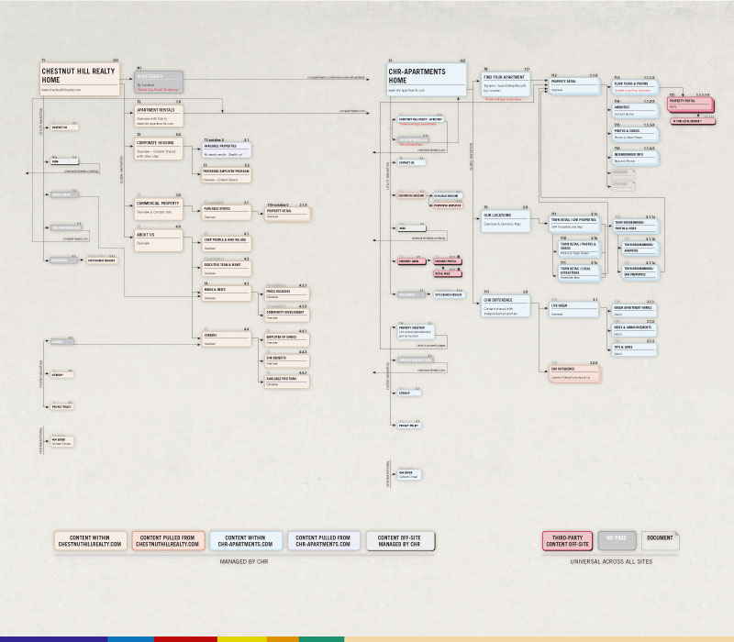Click Content Within ChestnutHillRealty.com legend box

90,541
